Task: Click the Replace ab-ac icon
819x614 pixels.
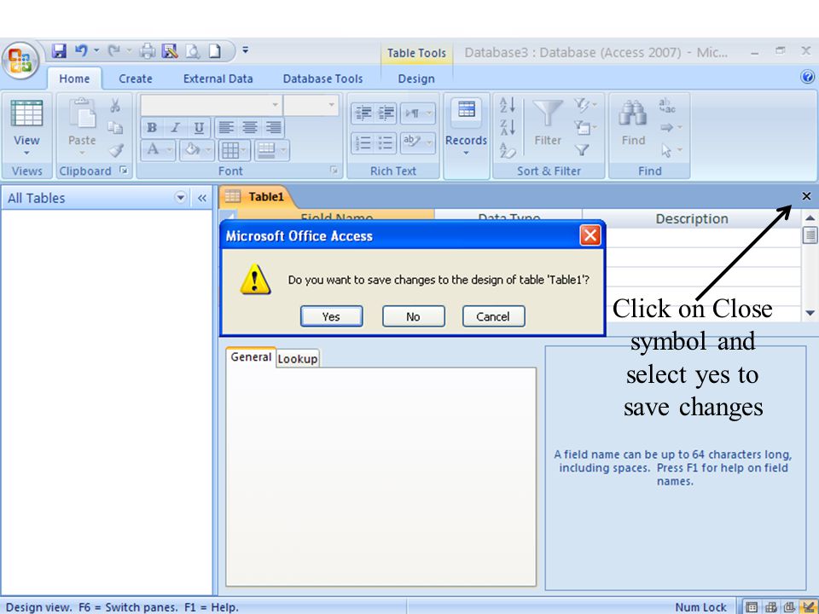Action: [x=667, y=106]
